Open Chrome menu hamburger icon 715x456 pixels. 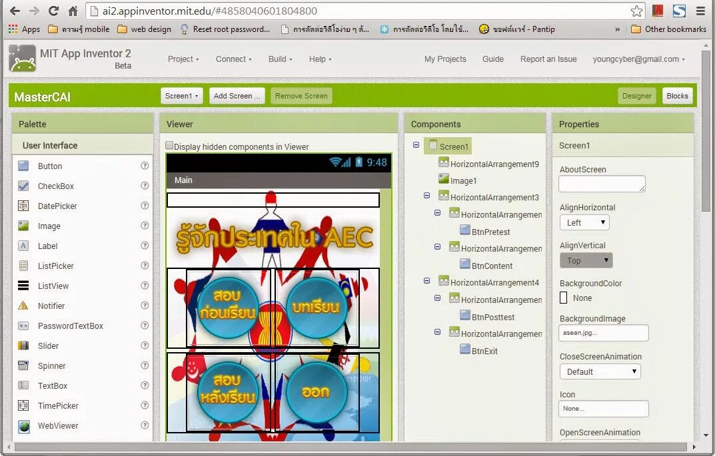coord(700,11)
